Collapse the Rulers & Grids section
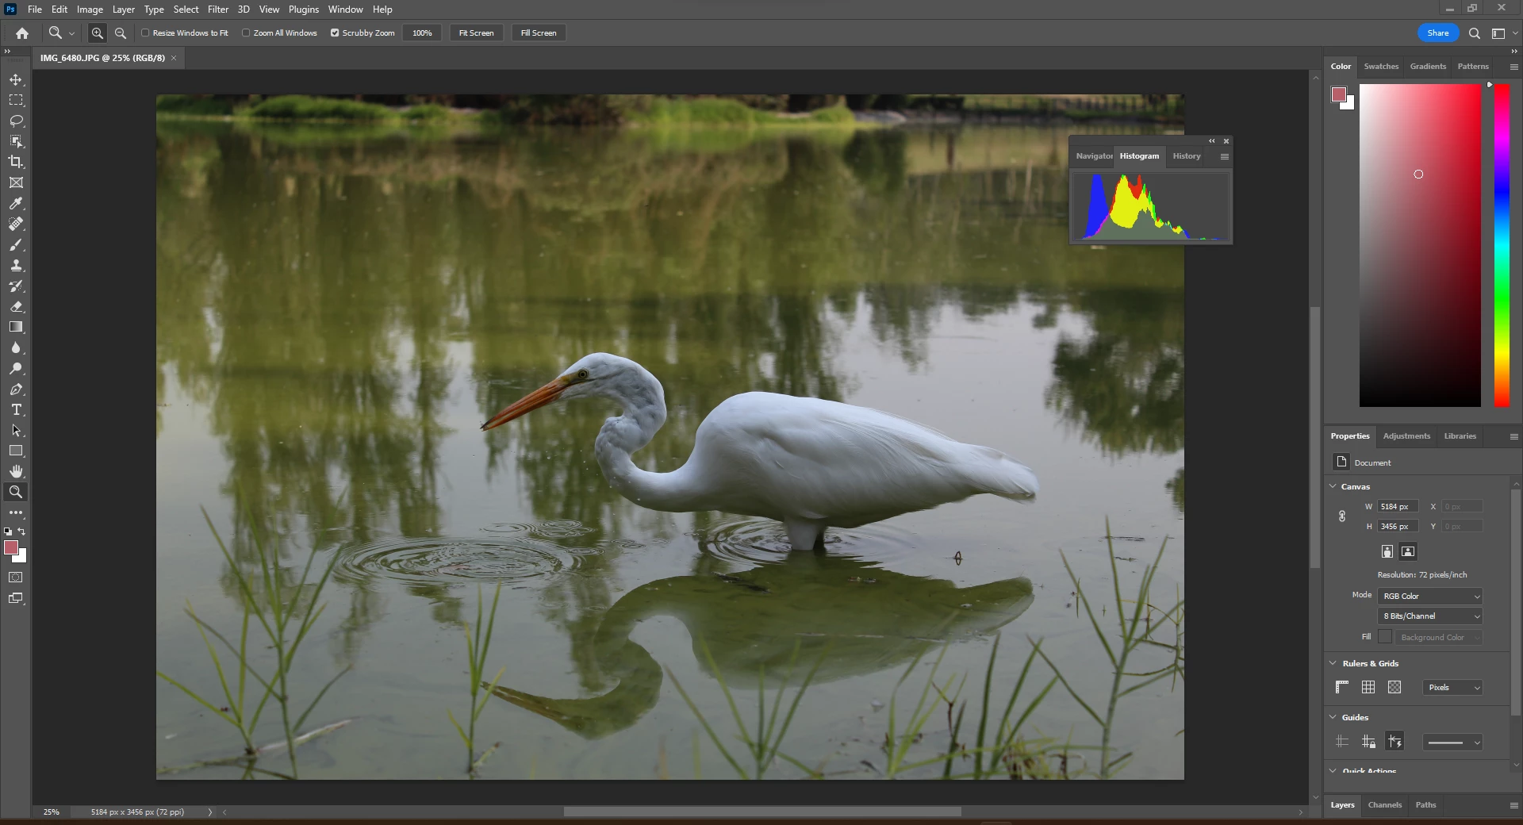 click(1333, 663)
